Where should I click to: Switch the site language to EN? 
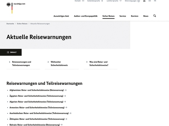click(x=150, y=1)
